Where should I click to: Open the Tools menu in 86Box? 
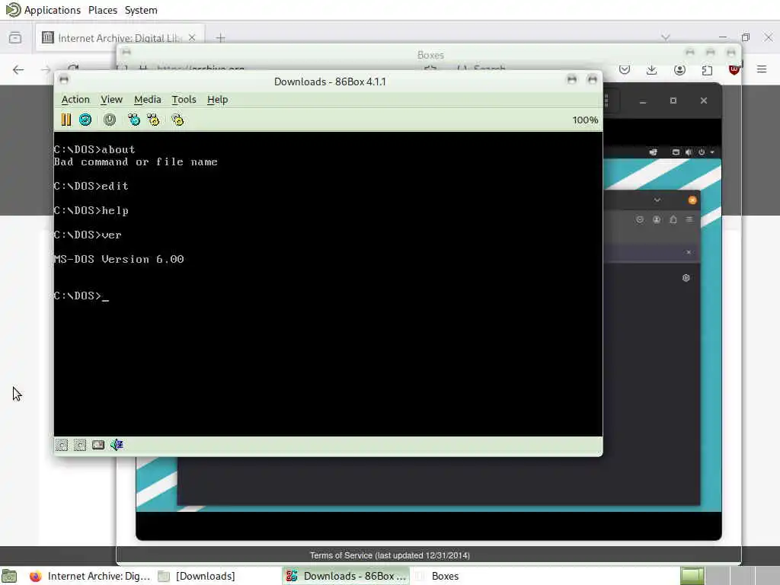pos(184,100)
